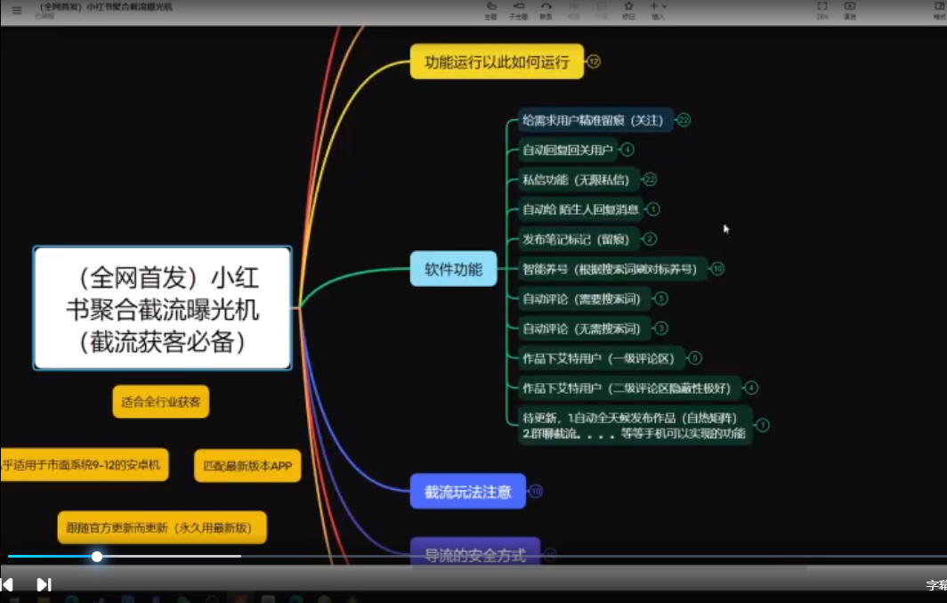This screenshot has height=603, width=947.
Task: Select the 自动评论（无需搜索词） subtopic
Action: coord(584,329)
